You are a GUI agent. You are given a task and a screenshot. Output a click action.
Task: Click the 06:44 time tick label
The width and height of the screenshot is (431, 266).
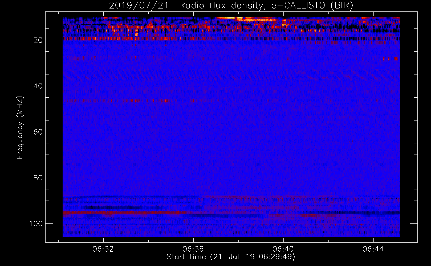tap(373, 249)
